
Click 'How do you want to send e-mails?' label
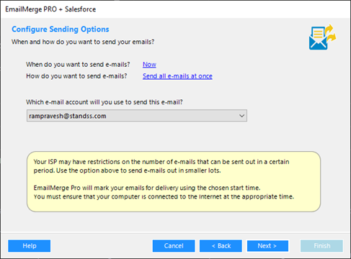tap(76, 76)
